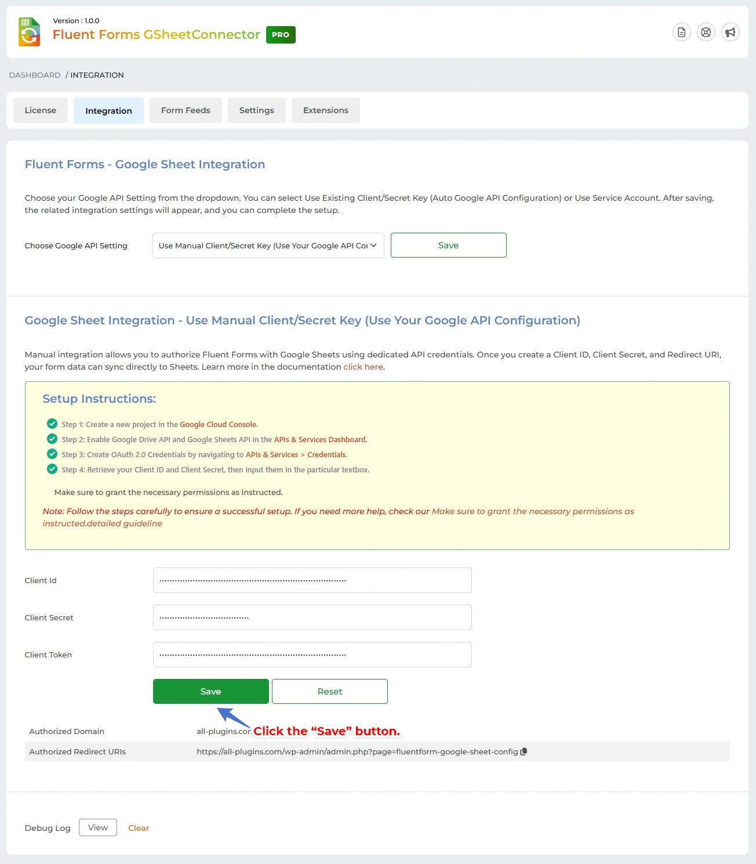Open the APIs & Services Dashboard link
The width and height of the screenshot is (756, 864).
click(320, 439)
